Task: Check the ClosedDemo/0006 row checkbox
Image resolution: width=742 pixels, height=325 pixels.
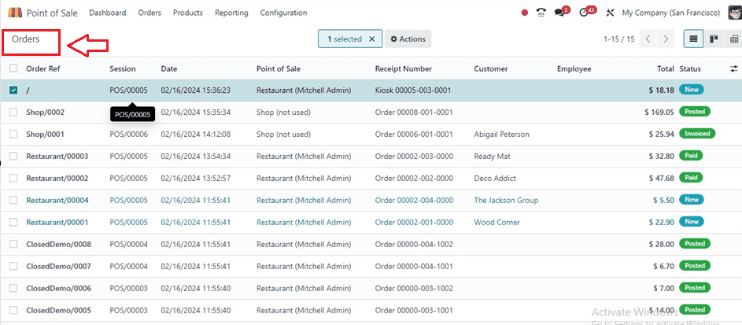Action: click(13, 288)
